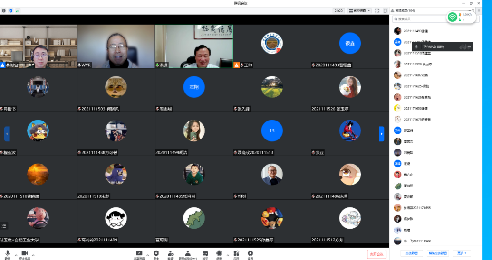This screenshot has width=492, height=260.
Task: Click the mute all button
Action: pos(411,253)
